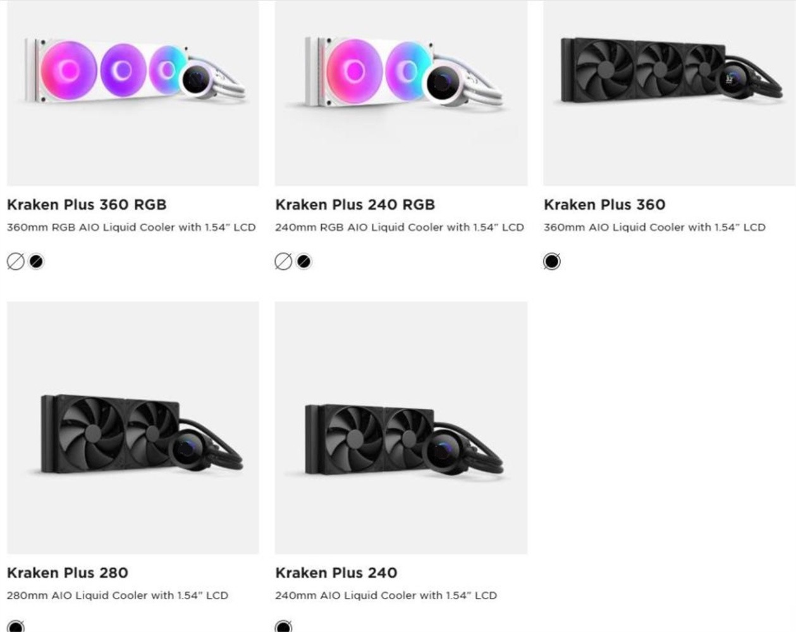This screenshot has height=632, width=796.
Task: Select black color for Kraken Plus 360 RGB
Action: [37, 261]
